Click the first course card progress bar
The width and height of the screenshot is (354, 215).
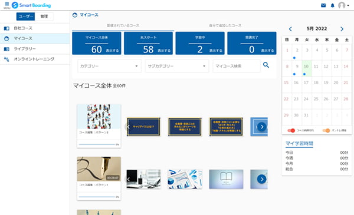[97, 144]
